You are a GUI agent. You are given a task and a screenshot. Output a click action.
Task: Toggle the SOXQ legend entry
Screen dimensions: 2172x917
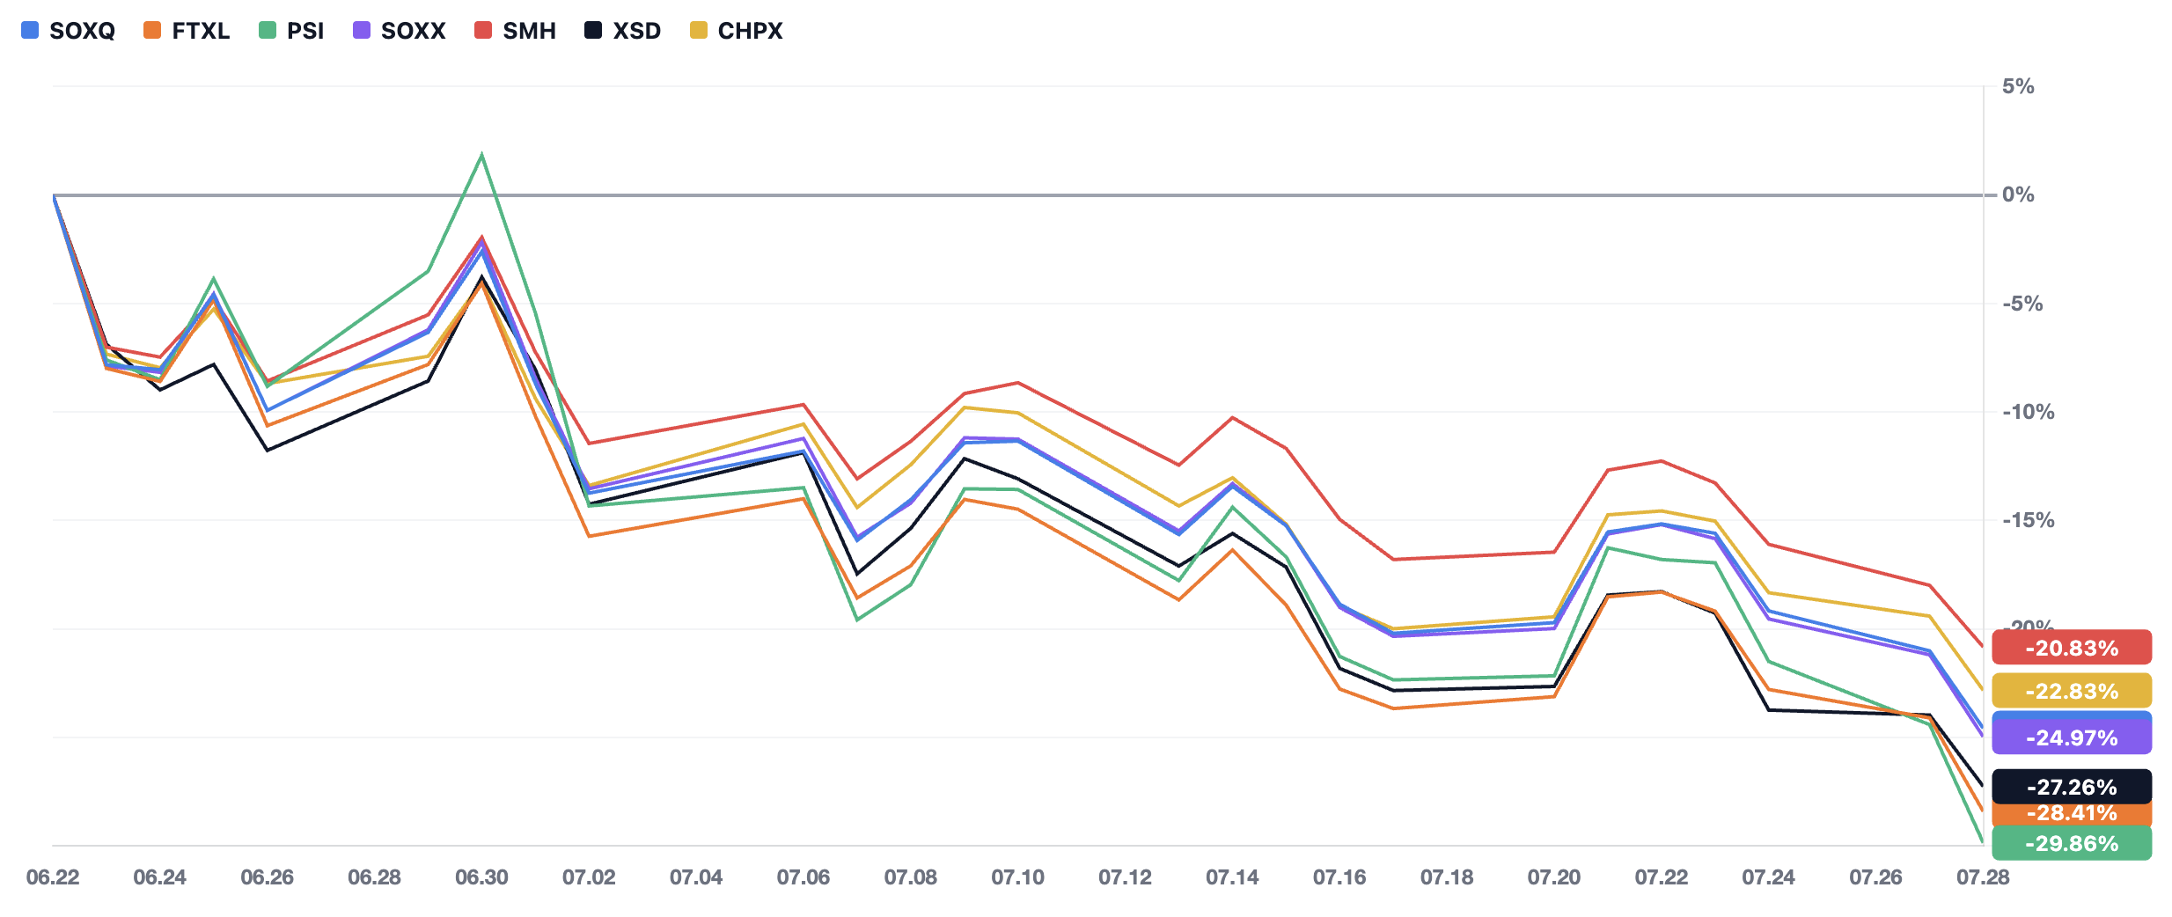(x=68, y=31)
